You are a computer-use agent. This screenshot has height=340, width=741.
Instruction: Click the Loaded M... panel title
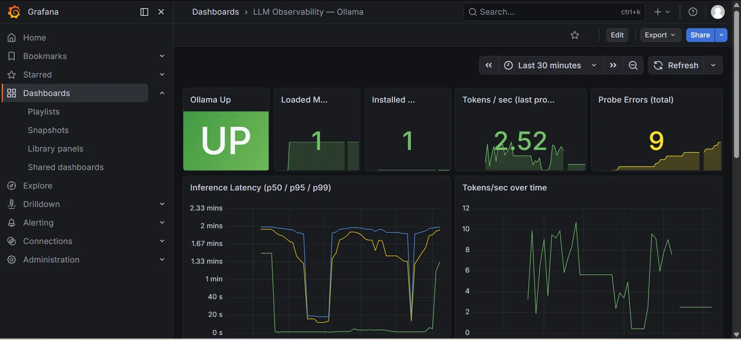point(304,99)
